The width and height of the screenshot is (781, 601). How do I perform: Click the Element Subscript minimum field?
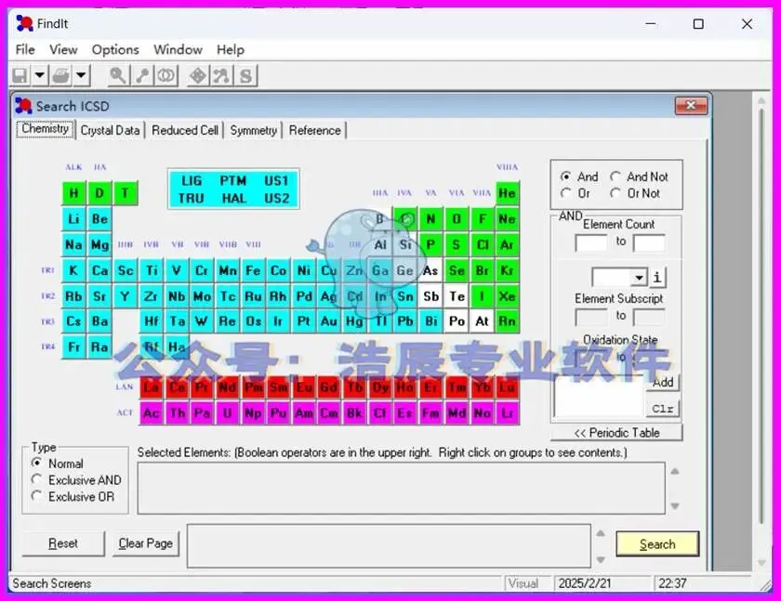click(590, 317)
